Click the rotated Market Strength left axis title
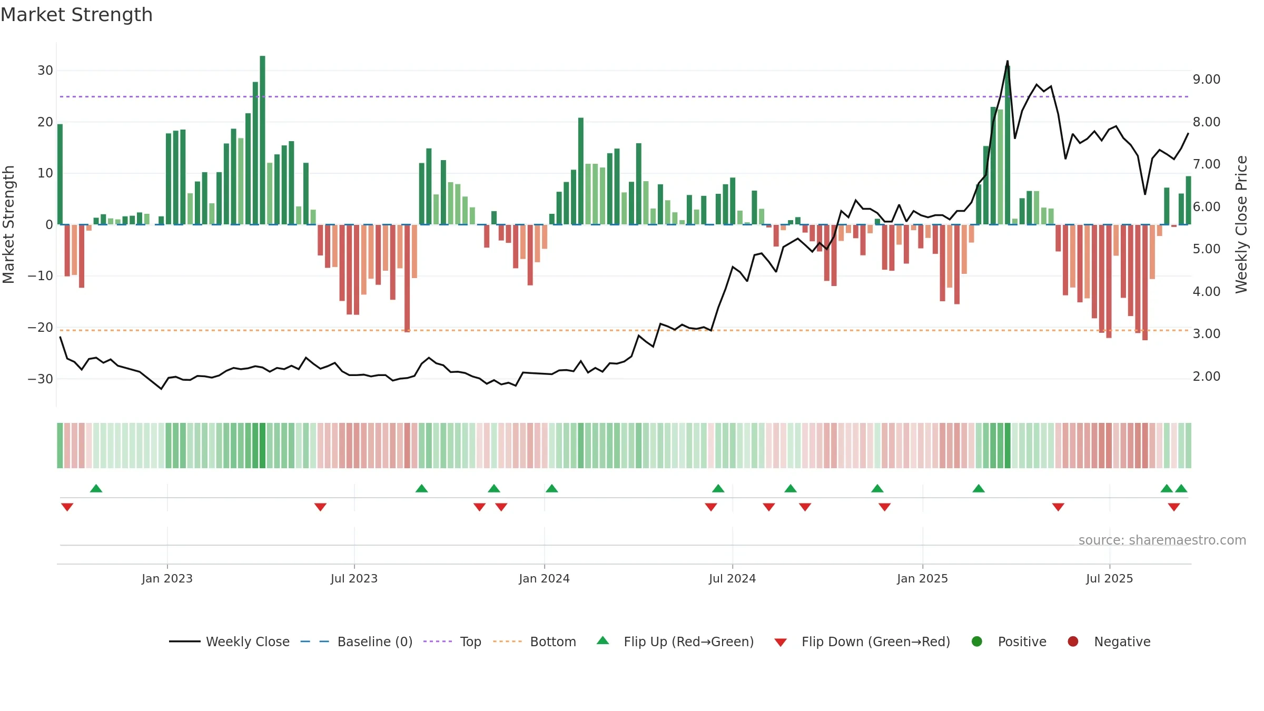 [9, 224]
